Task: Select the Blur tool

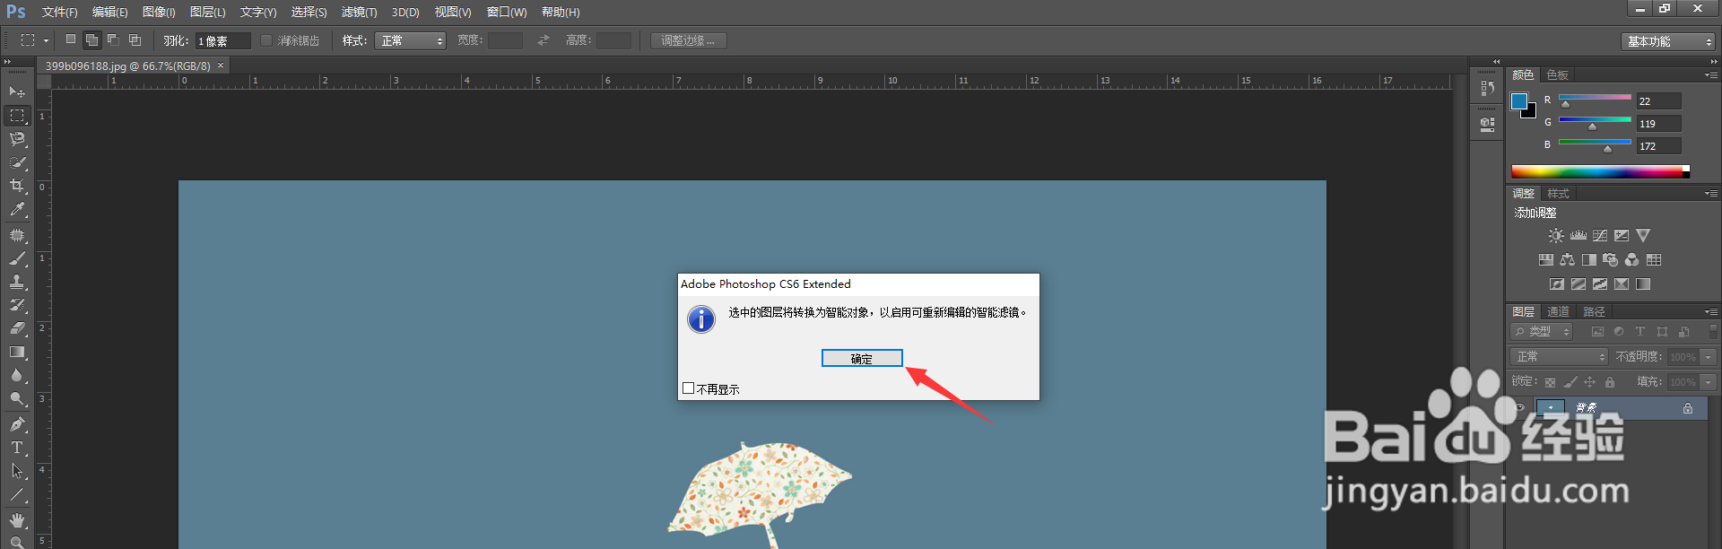Action: [x=17, y=376]
